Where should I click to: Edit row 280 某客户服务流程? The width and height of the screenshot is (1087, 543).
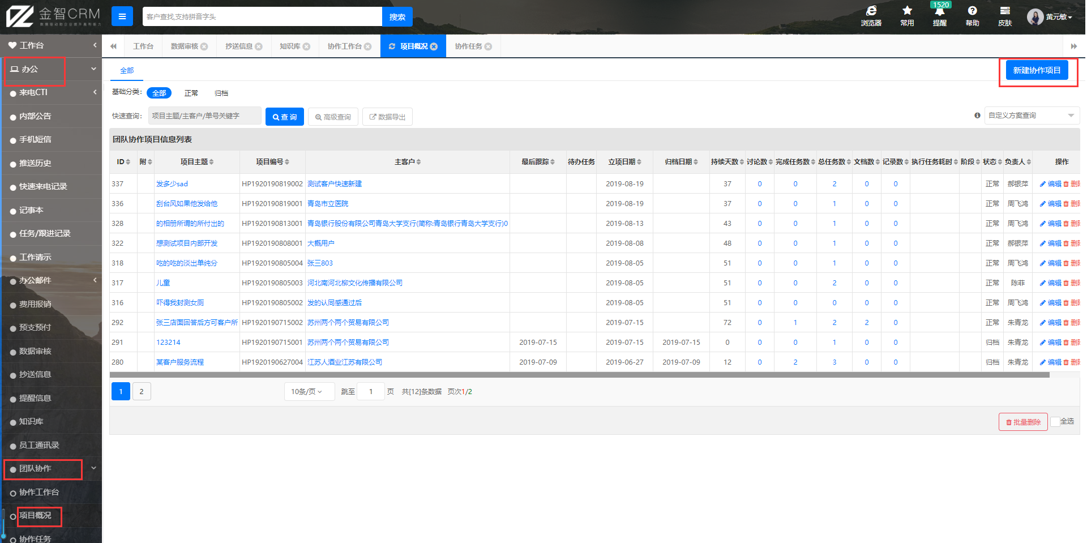tap(1051, 362)
